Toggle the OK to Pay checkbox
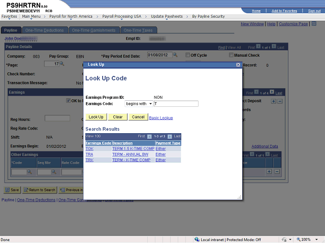The height and width of the screenshot is (243, 325). (68, 101)
